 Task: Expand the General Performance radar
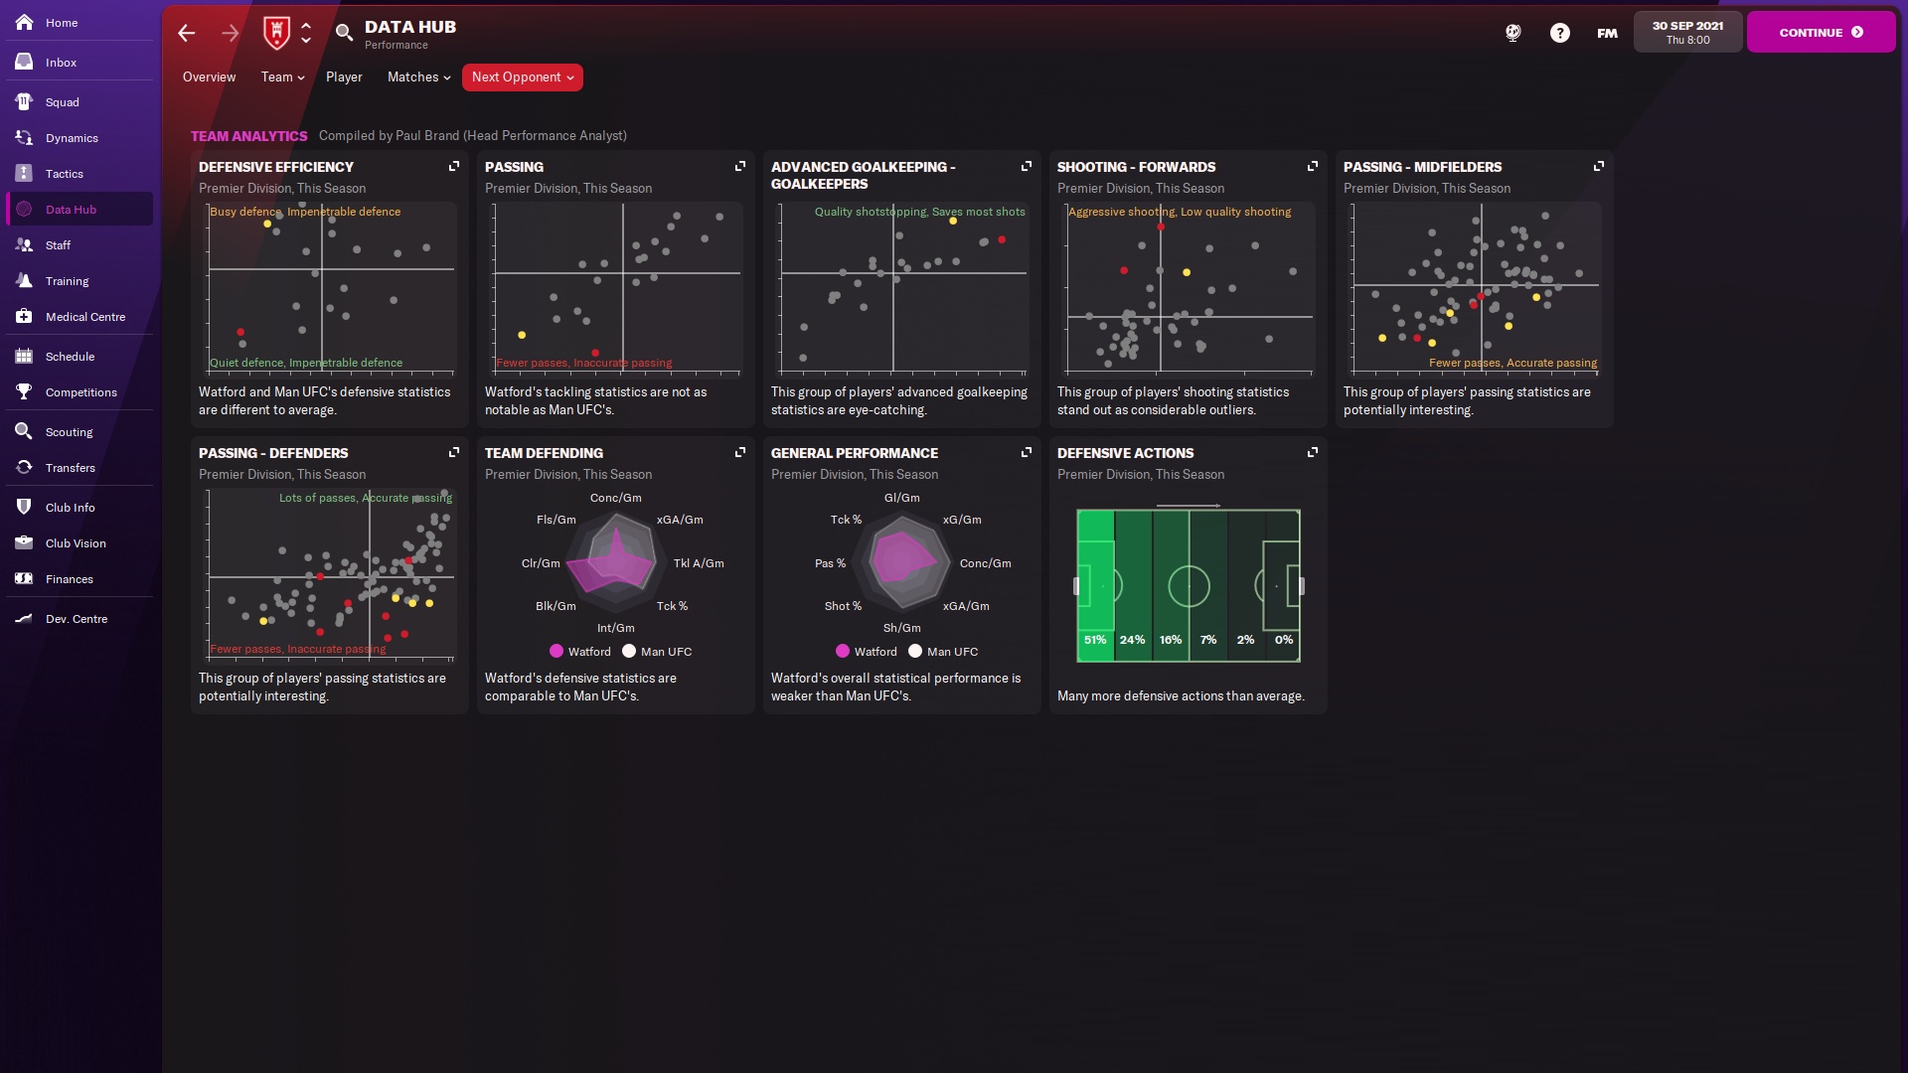pos(1027,452)
